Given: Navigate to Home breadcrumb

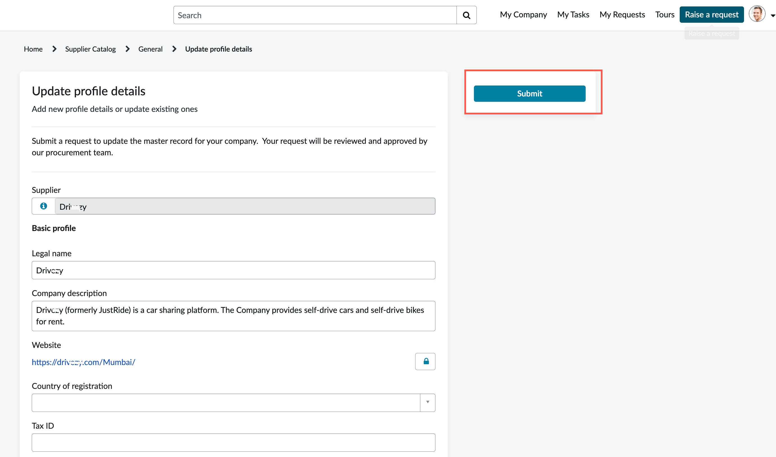Looking at the screenshot, I should pyautogui.click(x=33, y=49).
